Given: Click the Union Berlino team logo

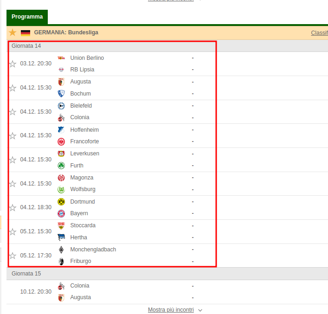Looking at the screenshot, I should (x=61, y=58).
